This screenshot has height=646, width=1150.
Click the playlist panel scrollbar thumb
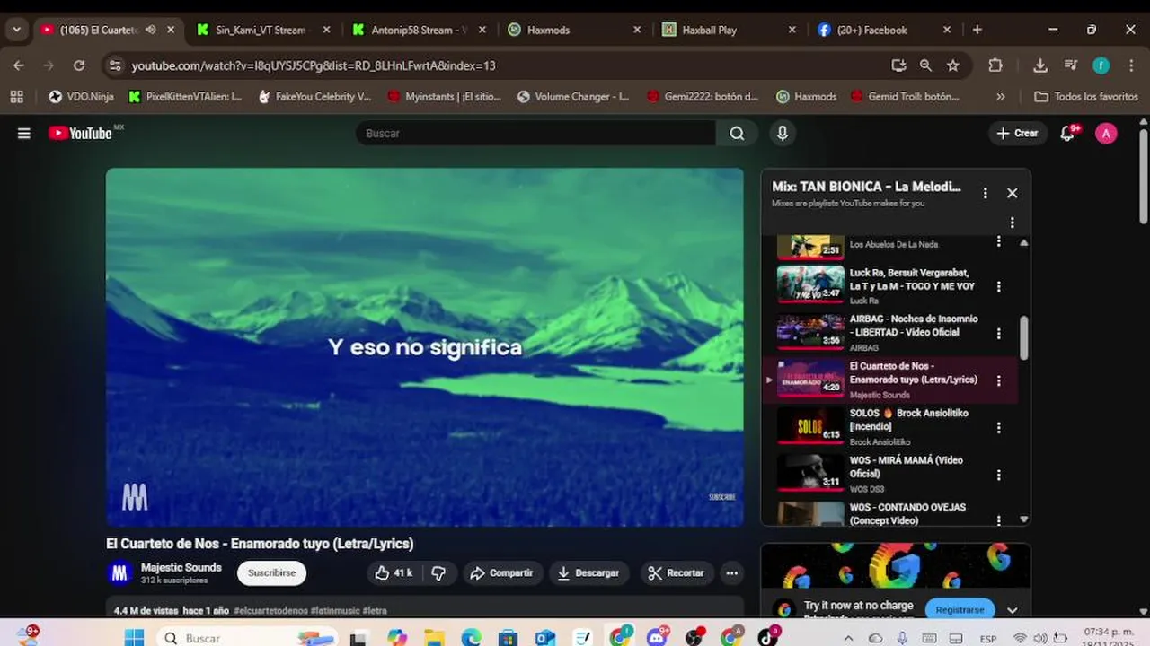click(x=1023, y=337)
